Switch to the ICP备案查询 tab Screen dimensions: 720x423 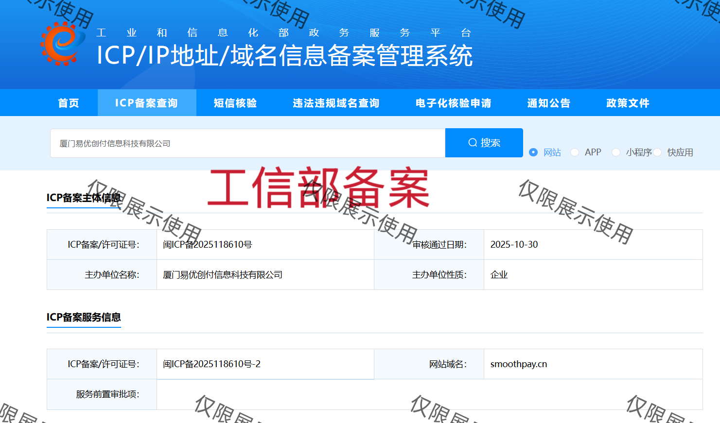146,102
